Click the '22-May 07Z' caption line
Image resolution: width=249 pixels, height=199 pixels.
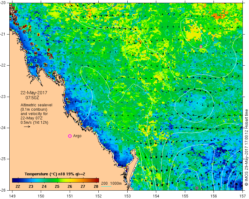tap(31, 118)
